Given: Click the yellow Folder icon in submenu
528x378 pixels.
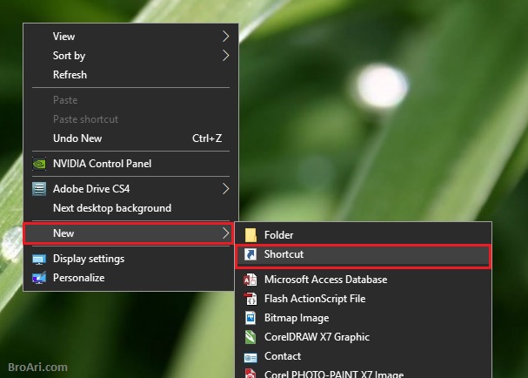Looking at the screenshot, I should tap(251, 235).
